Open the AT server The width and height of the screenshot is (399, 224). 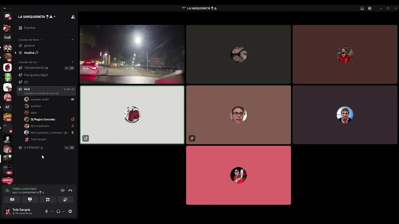point(7,107)
